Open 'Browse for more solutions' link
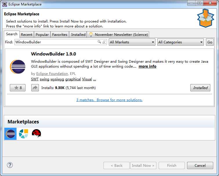The height and width of the screenshot is (176, 219). [x=120, y=100]
